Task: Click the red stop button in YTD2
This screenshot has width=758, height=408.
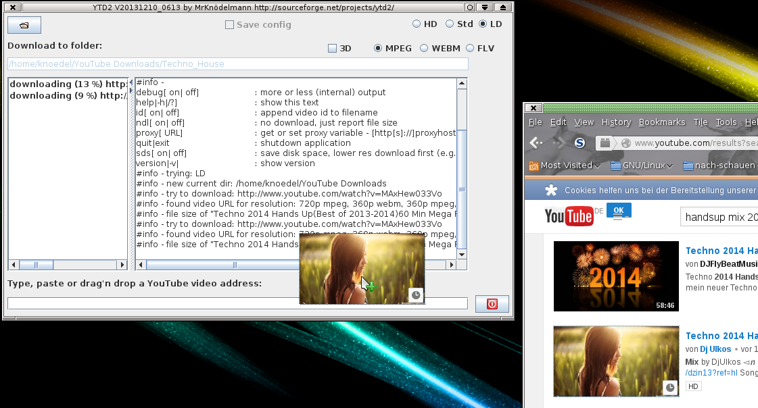Action: pyautogui.click(x=492, y=303)
